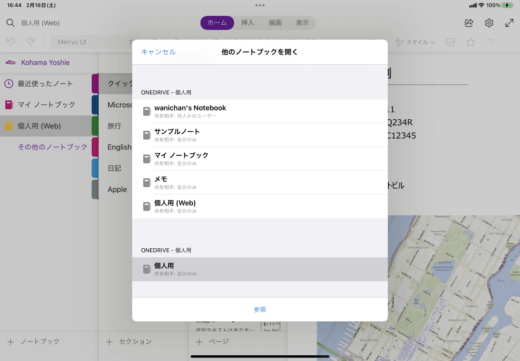Click the notebook icon beside サンプルノート
520x361 pixels.
coord(147,135)
